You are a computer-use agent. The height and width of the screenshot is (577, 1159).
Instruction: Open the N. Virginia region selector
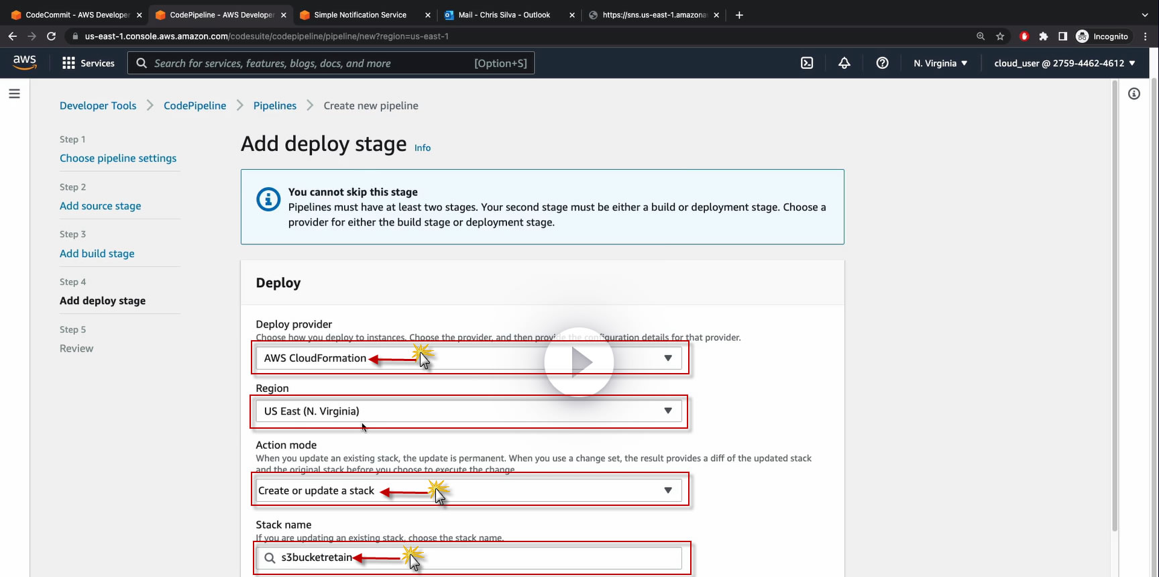tap(940, 63)
